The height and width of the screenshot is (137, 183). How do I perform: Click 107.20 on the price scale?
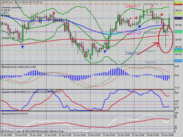click(178, 54)
